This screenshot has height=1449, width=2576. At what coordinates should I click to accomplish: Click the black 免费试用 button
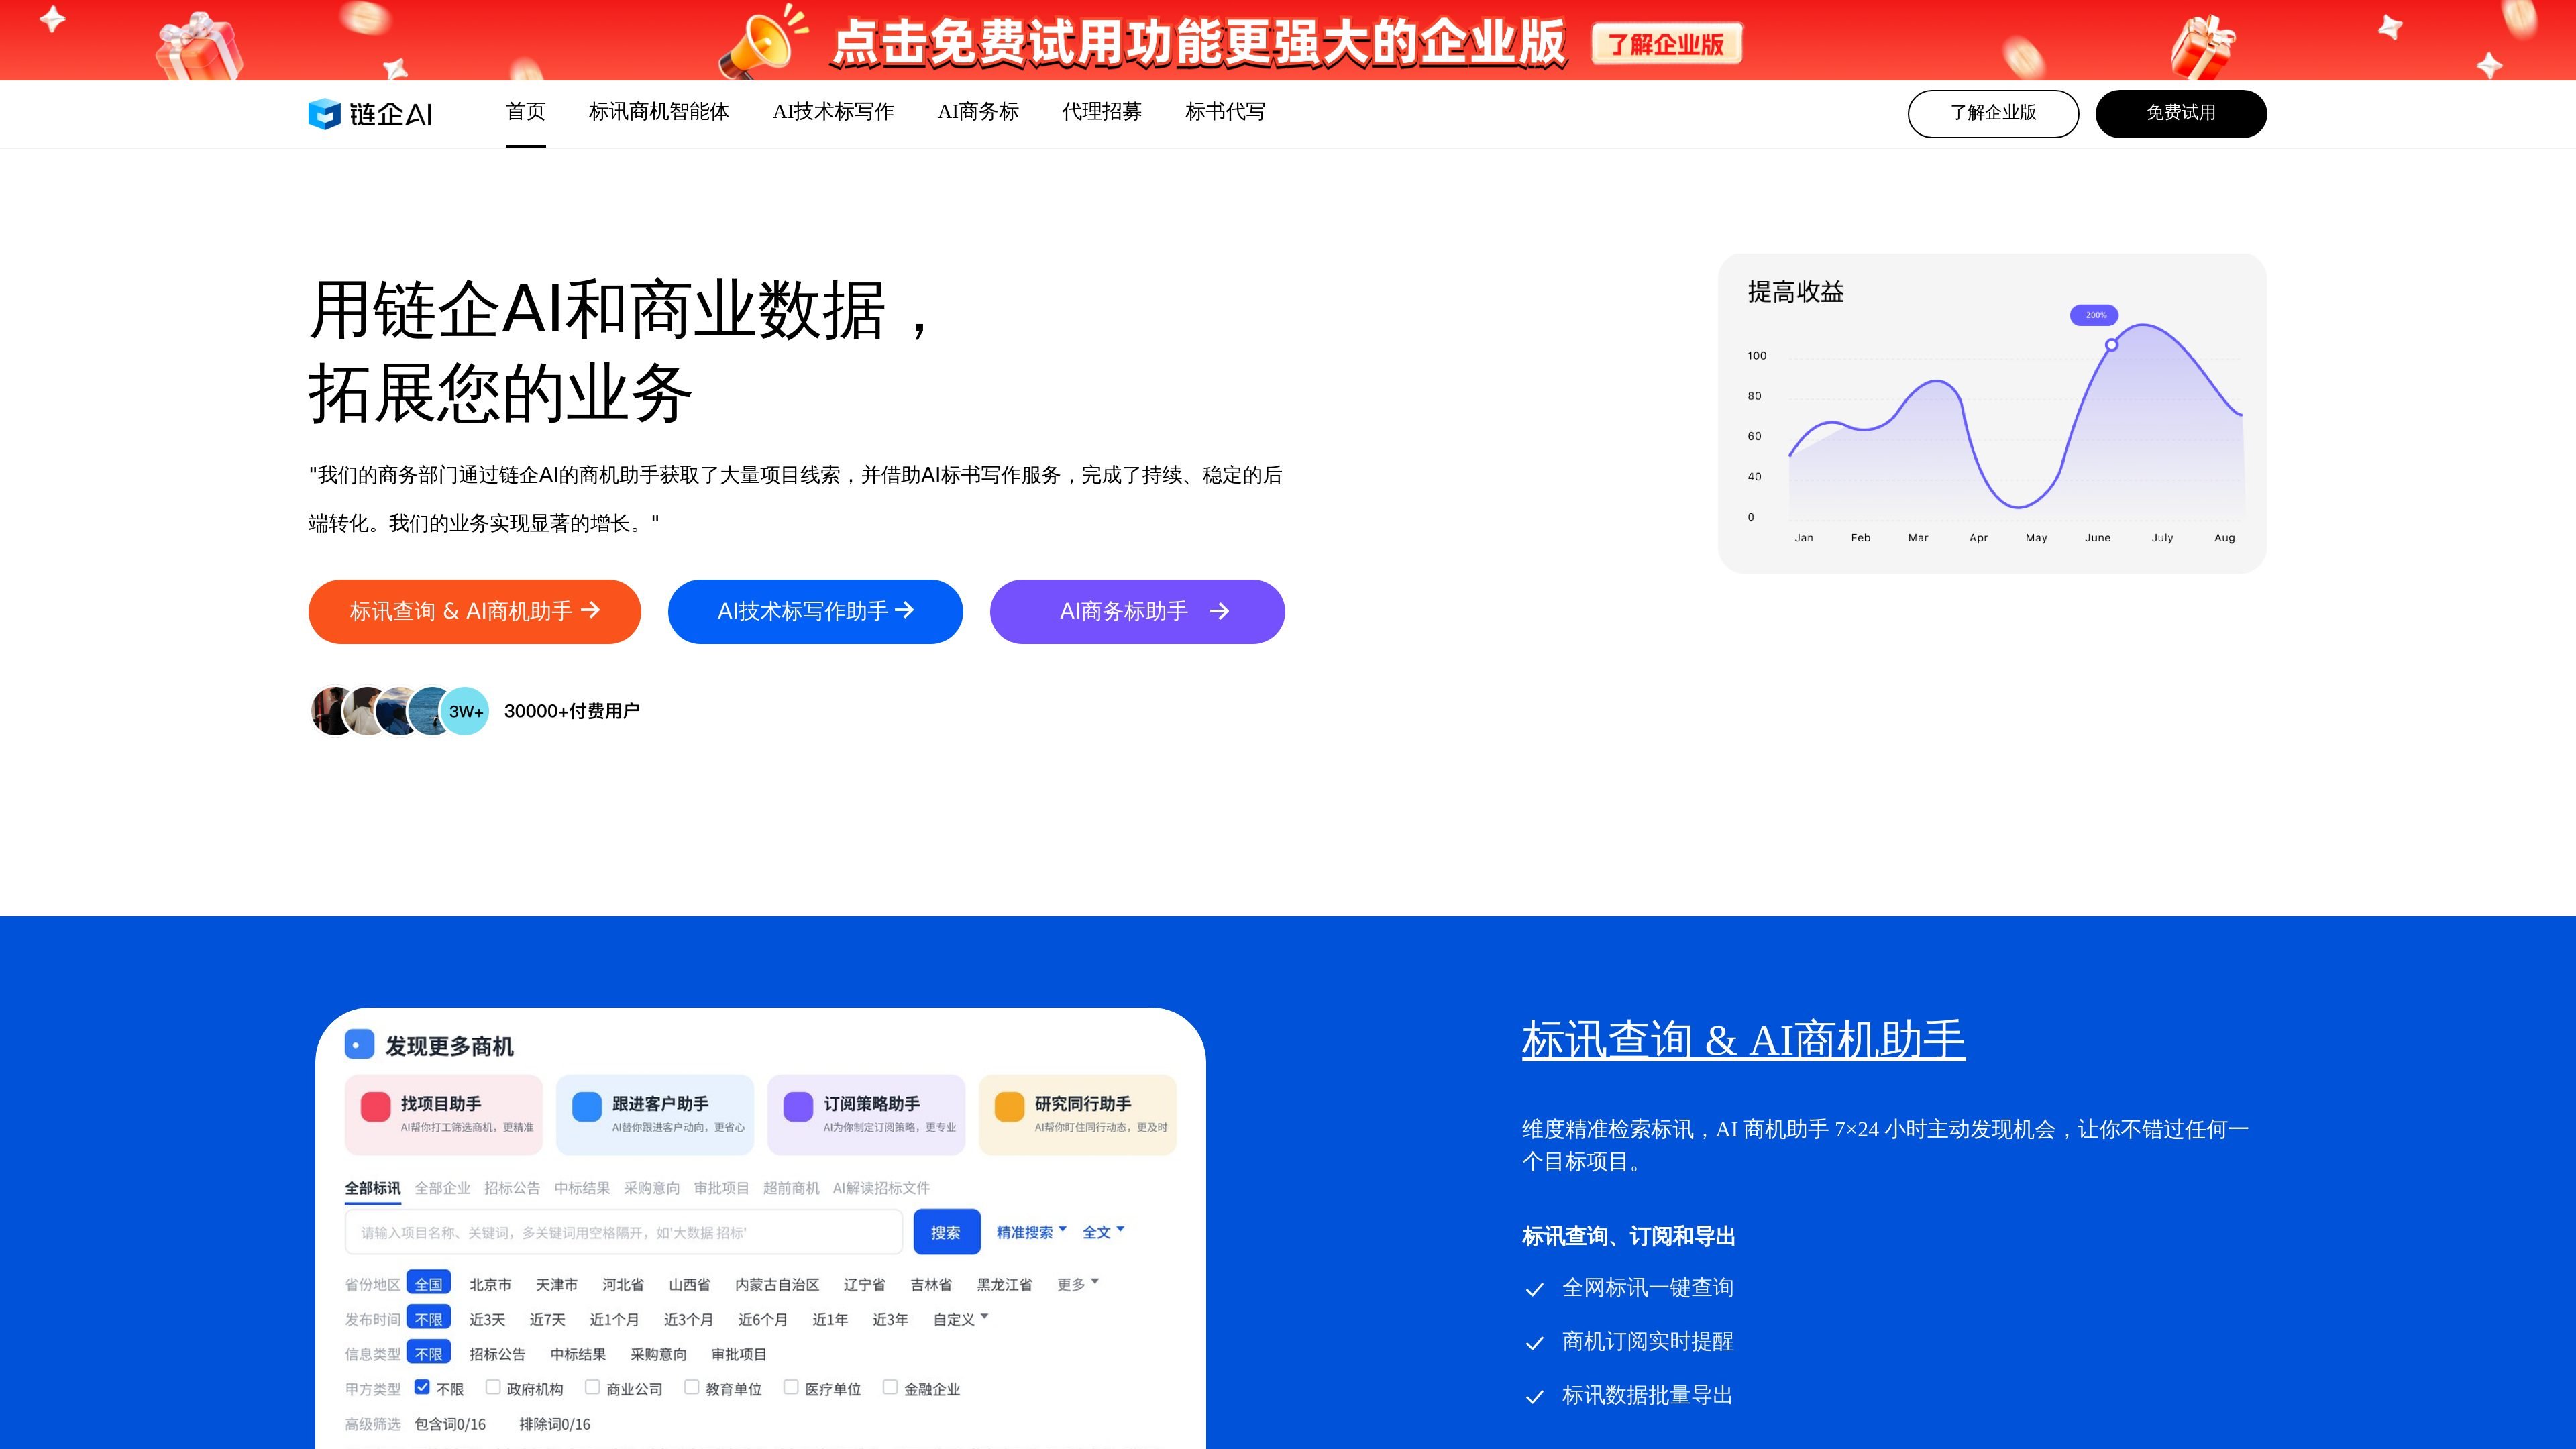coord(2181,113)
